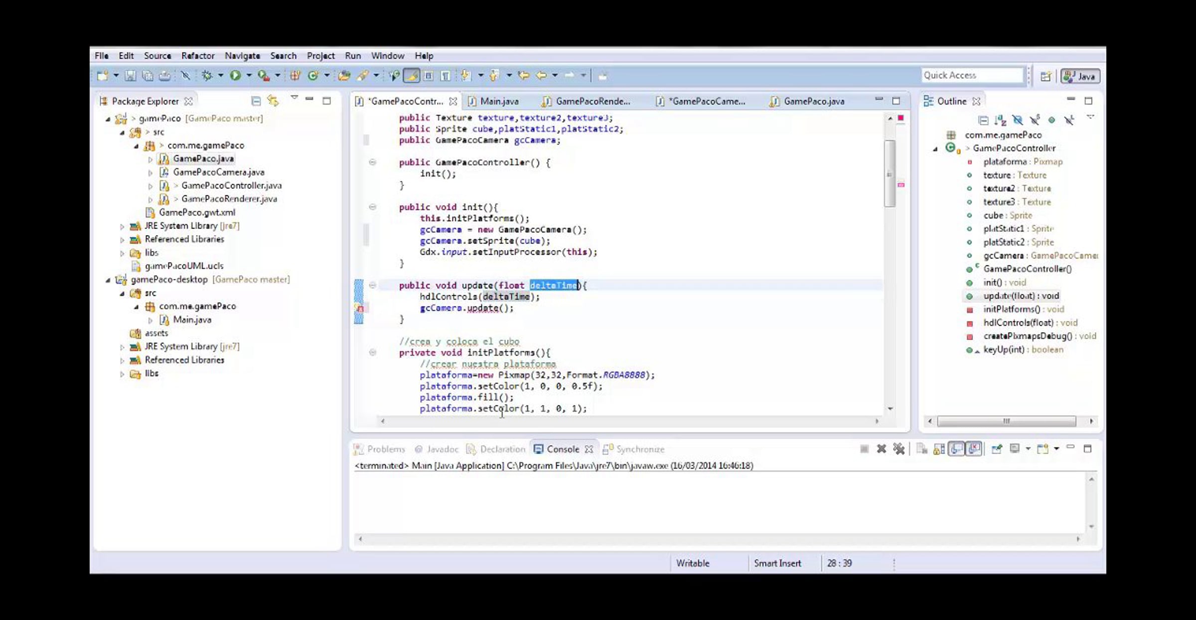Click the Open Perspective icon
Viewport: 1196px width, 620px height.
click(x=1046, y=76)
